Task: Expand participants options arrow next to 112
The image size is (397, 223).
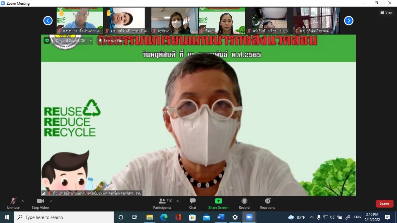Action: (x=177, y=201)
